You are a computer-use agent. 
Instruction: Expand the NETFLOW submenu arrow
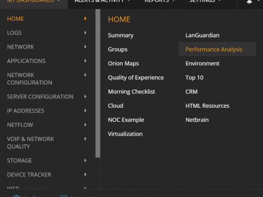click(x=85, y=125)
